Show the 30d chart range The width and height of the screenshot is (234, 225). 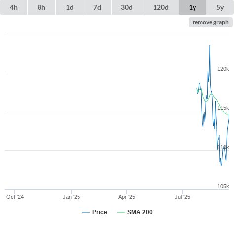tap(127, 7)
